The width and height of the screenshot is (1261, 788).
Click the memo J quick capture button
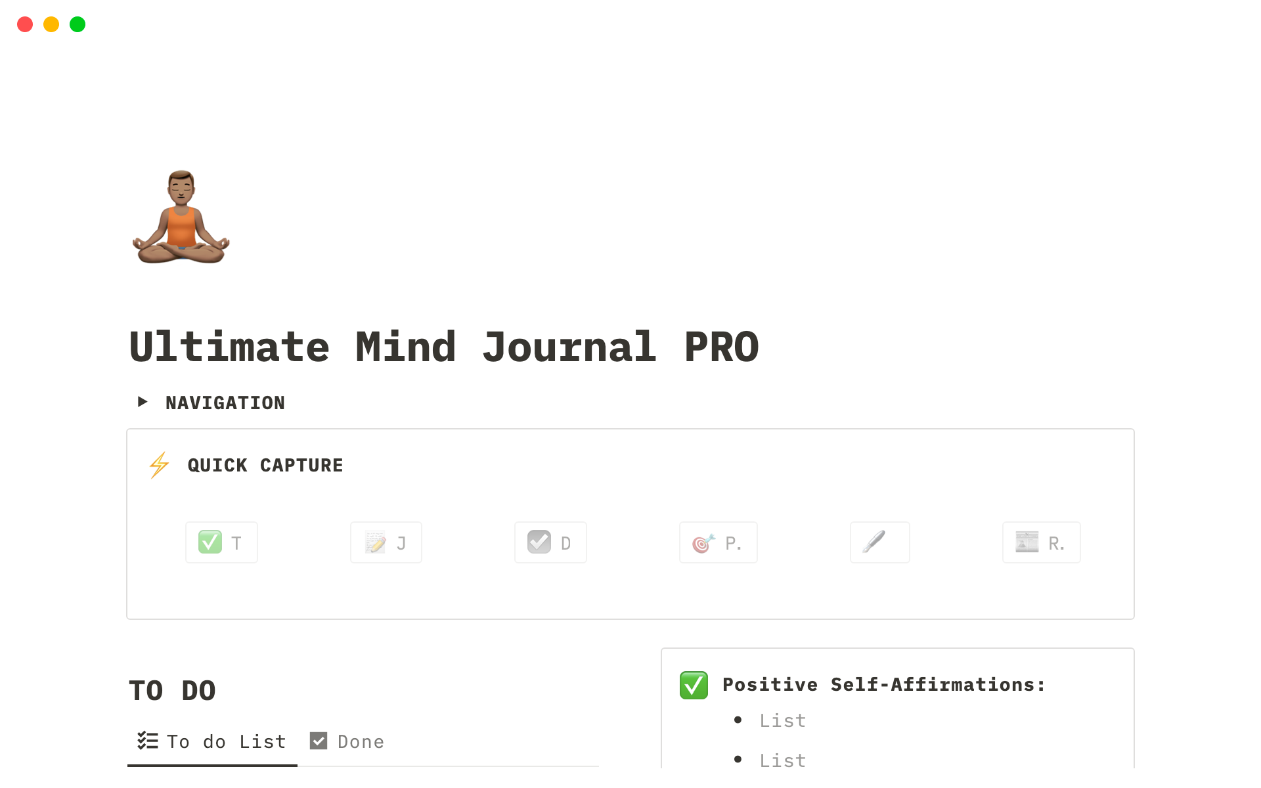tap(386, 542)
